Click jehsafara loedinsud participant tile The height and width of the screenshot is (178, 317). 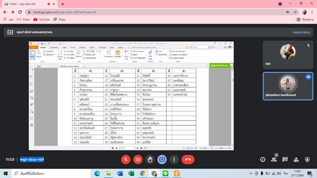[x=288, y=86]
